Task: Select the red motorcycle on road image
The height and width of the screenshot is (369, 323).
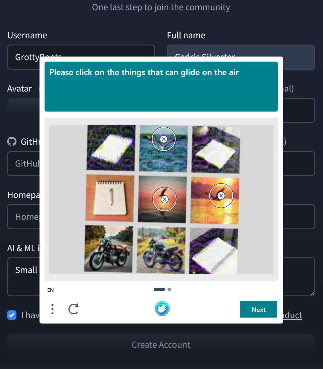Action: coord(109,249)
